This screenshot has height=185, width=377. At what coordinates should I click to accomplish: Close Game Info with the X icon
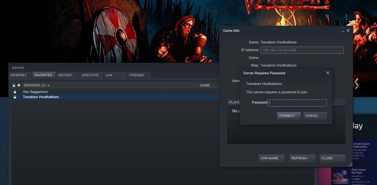click(348, 30)
